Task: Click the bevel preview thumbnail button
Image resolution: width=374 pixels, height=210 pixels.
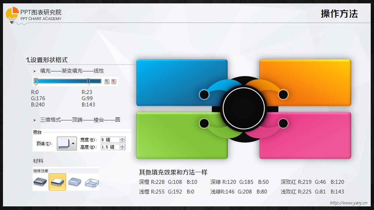Action: (64, 143)
